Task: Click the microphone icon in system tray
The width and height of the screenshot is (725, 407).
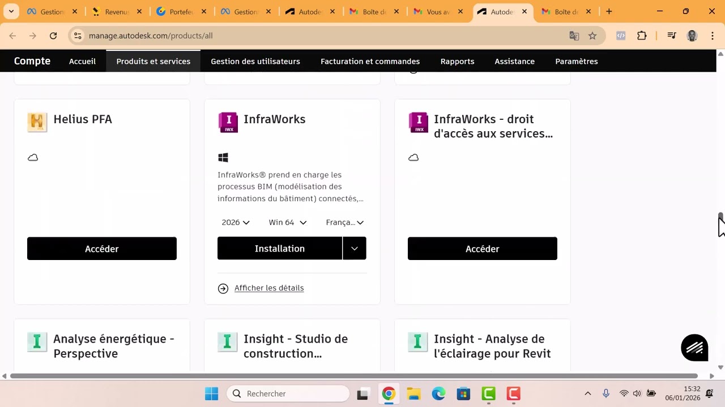Action: pos(606,393)
